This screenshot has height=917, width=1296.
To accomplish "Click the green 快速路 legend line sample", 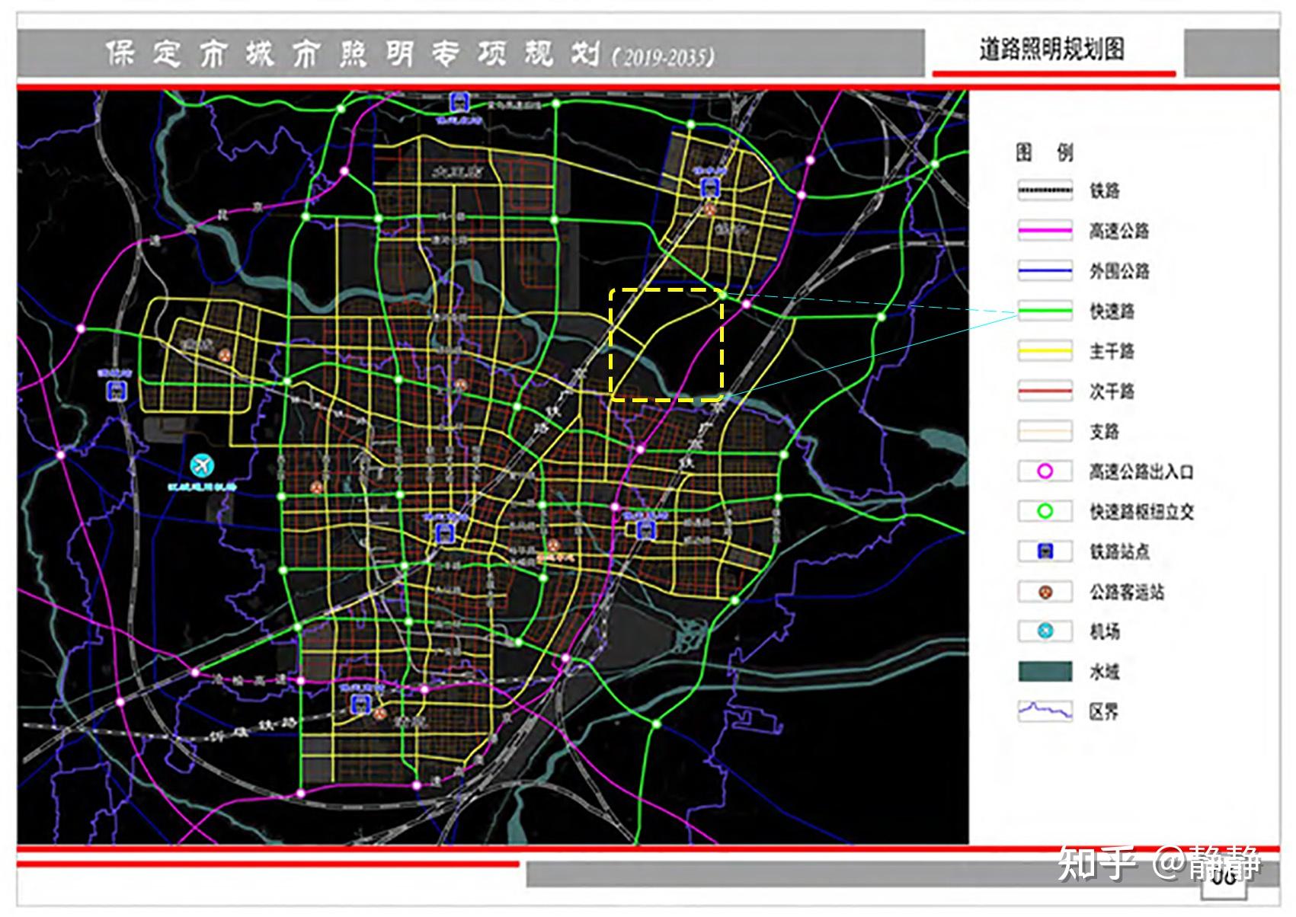I will point(1045,311).
